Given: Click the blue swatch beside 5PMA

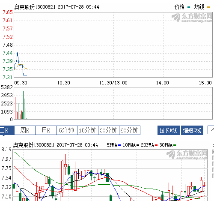Looking at the screenshot, I should pyautogui.click(x=119, y=145).
